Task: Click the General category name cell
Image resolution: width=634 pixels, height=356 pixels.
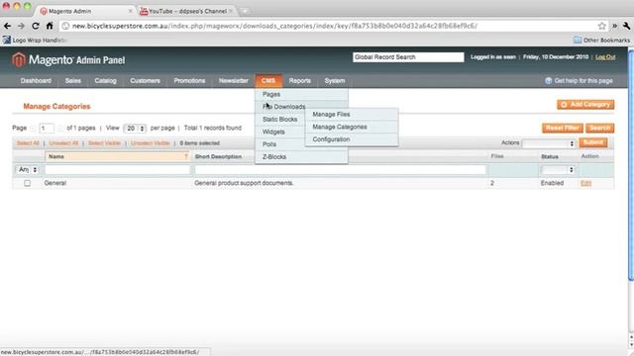Action: coord(55,183)
